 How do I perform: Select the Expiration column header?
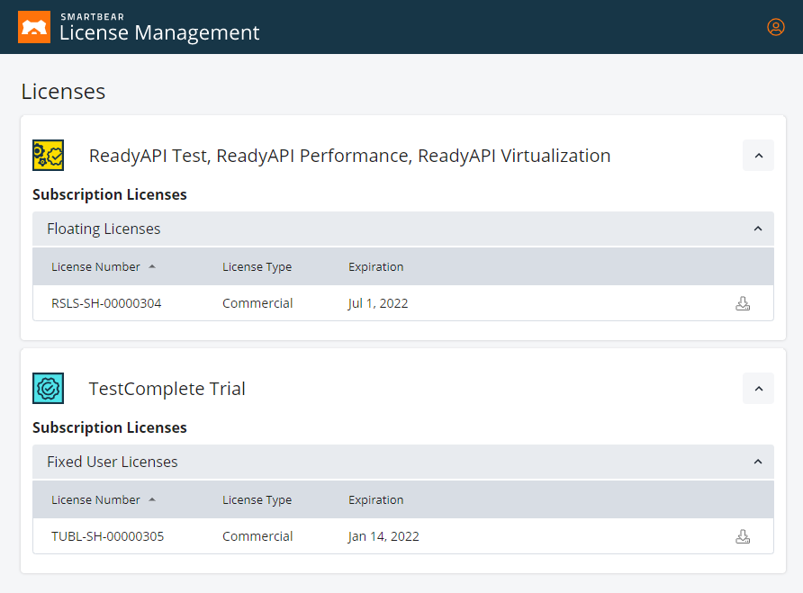(375, 266)
